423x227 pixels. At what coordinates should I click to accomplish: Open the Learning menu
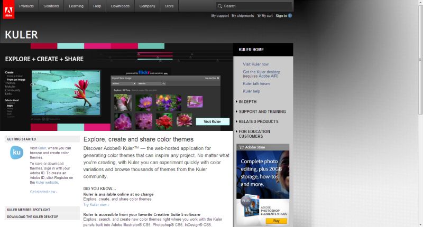tap(76, 6)
